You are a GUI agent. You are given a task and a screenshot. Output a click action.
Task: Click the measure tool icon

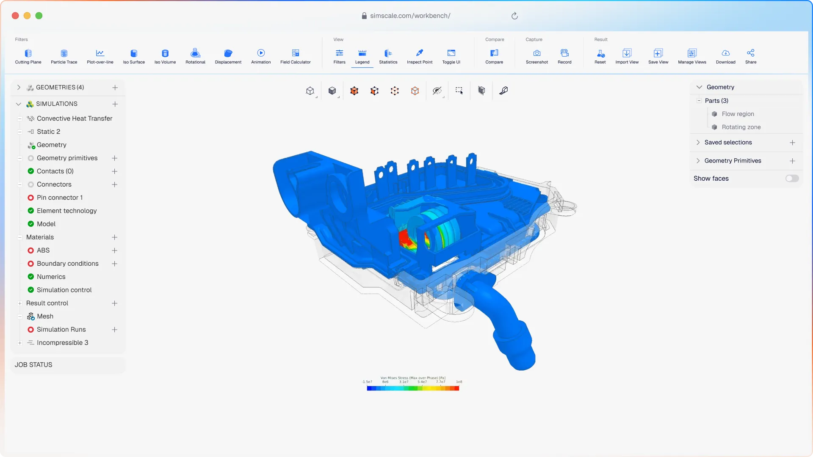coord(503,91)
